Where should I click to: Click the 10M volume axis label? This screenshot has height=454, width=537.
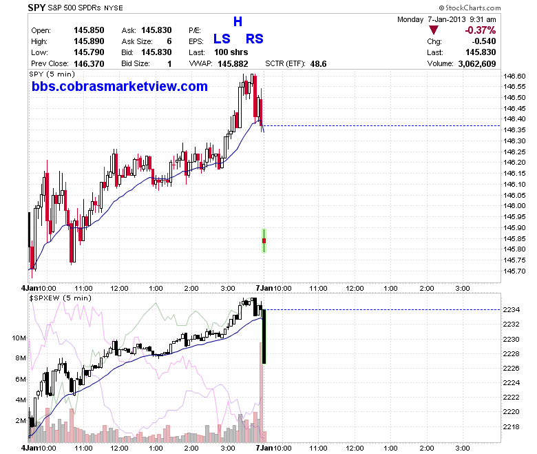19,338
